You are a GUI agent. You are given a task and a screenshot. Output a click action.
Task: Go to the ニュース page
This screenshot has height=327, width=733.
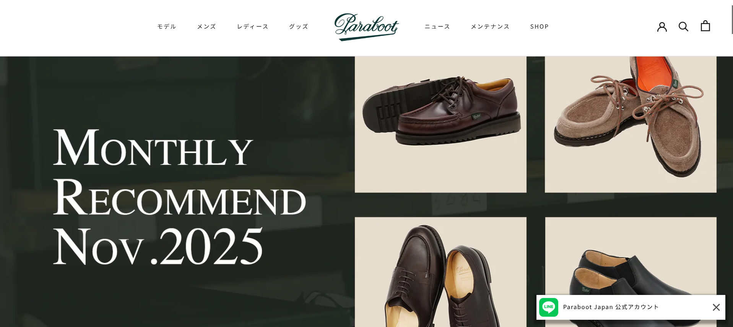(x=437, y=26)
